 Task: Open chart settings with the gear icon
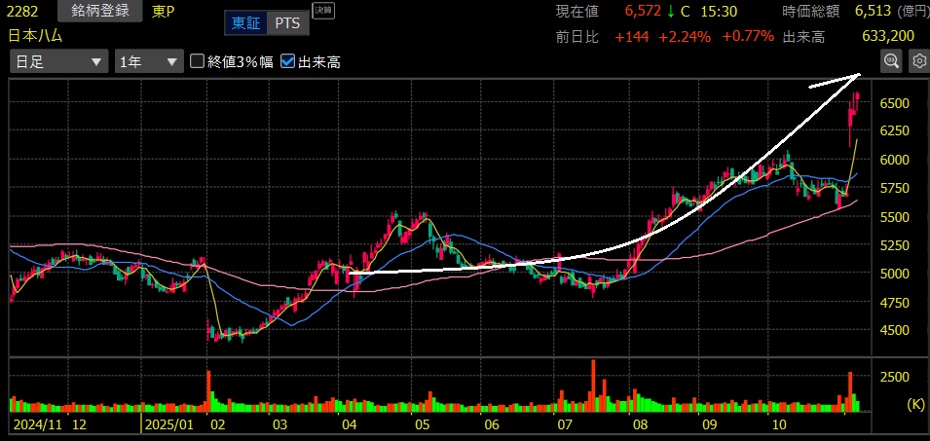(x=918, y=61)
